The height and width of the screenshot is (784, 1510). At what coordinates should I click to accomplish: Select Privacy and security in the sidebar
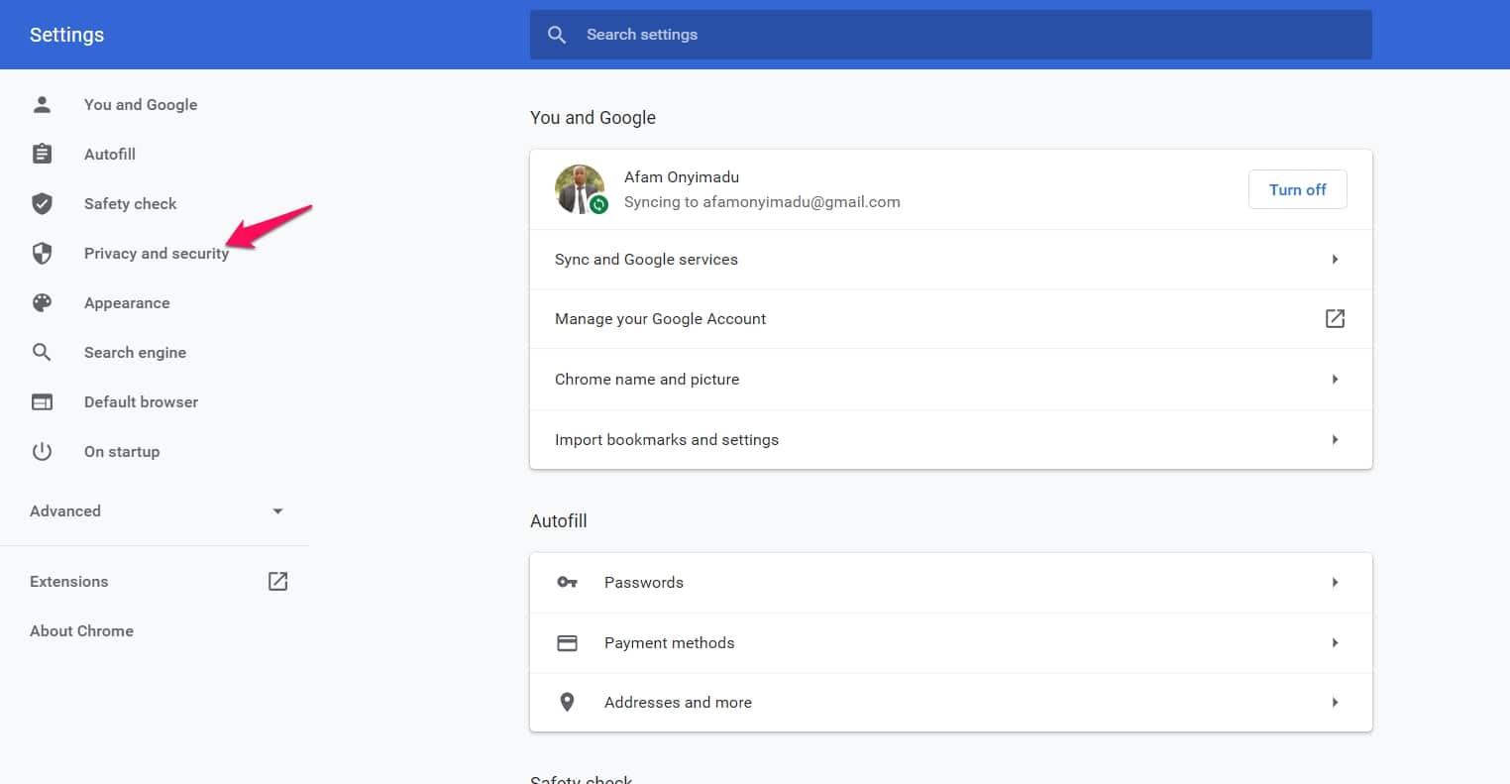point(157,253)
